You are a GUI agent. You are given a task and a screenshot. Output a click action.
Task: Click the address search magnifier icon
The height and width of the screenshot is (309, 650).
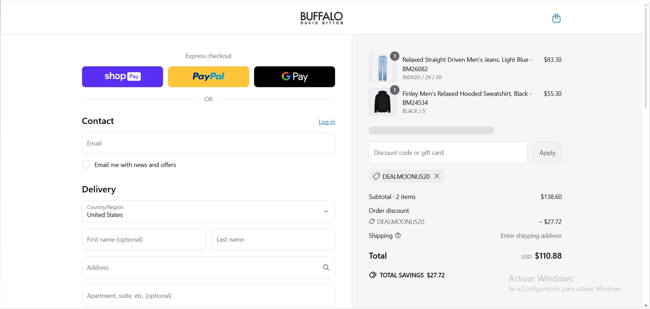click(326, 267)
